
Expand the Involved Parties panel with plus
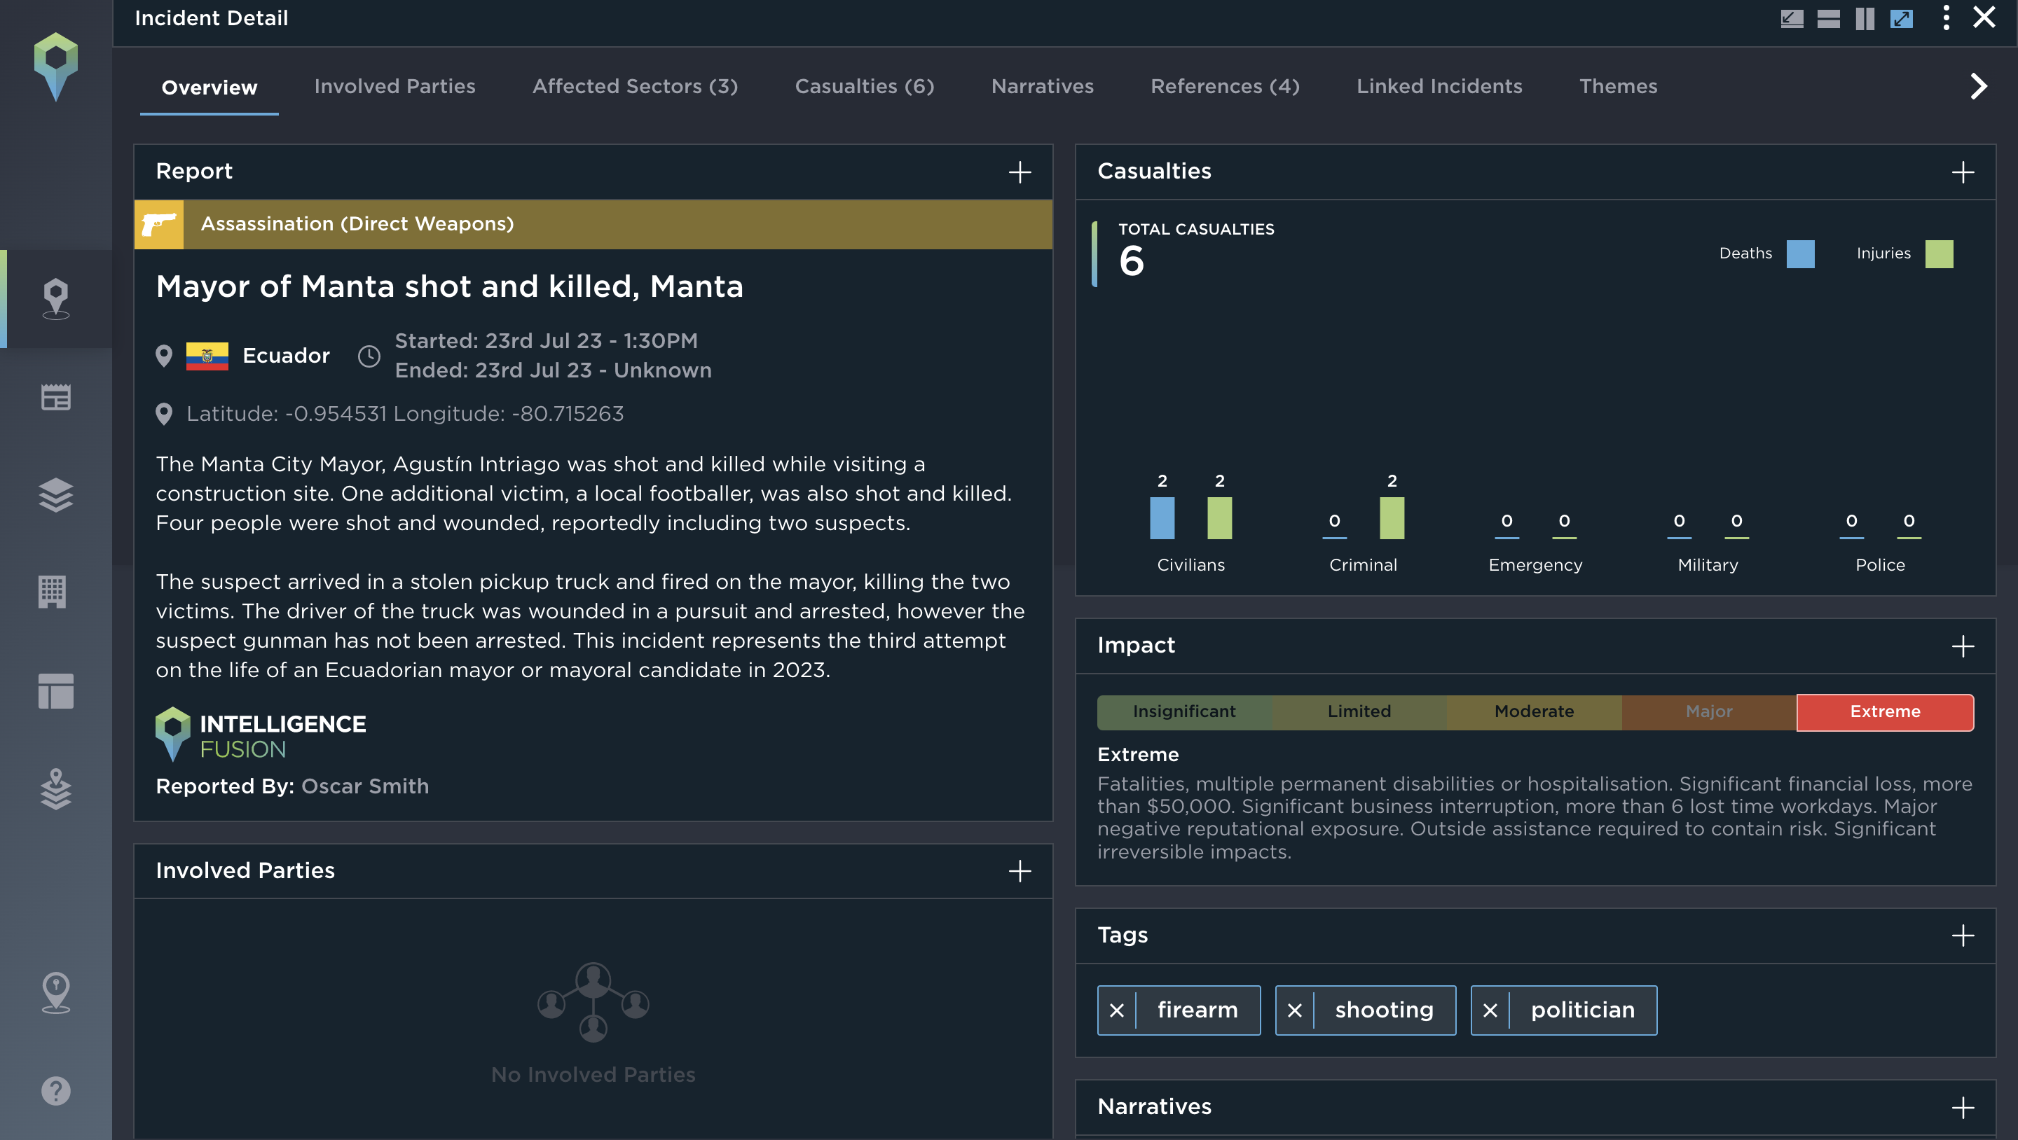click(1020, 870)
